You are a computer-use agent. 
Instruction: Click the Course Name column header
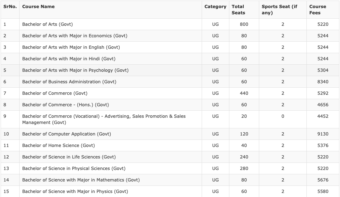(x=38, y=7)
